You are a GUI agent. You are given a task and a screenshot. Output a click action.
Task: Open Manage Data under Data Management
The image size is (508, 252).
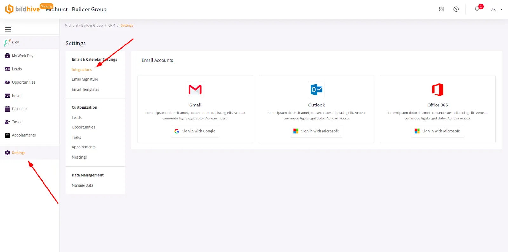[x=82, y=185]
